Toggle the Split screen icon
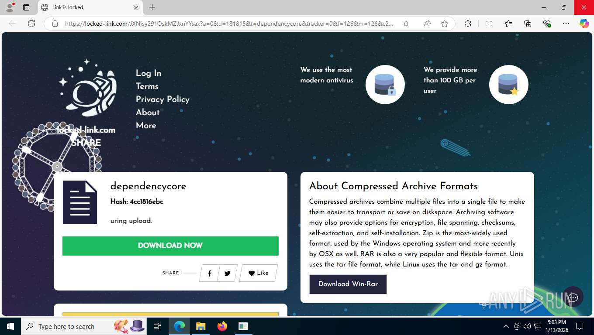Viewport: 594px width, 335px height. pyautogui.click(x=489, y=24)
